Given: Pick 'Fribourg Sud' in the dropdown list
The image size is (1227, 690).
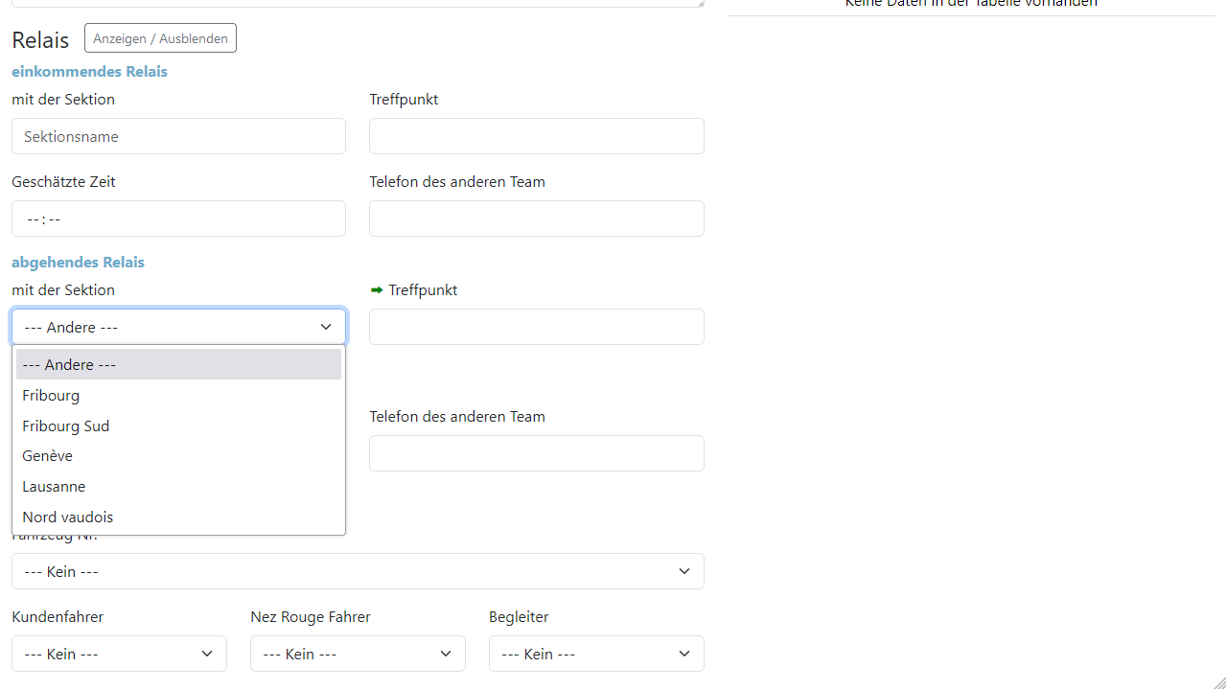Looking at the screenshot, I should (x=178, y=425).
